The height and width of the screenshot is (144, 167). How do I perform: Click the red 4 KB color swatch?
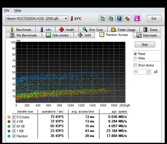pos(9,121)
